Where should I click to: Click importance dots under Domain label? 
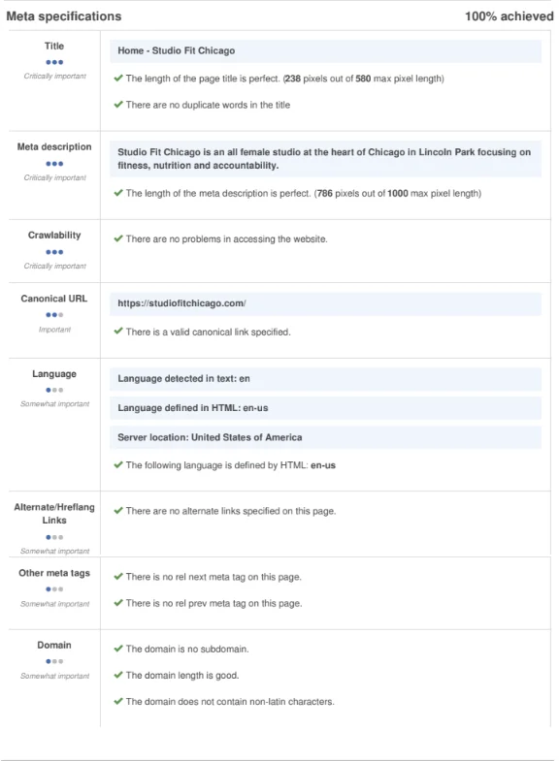54,661
